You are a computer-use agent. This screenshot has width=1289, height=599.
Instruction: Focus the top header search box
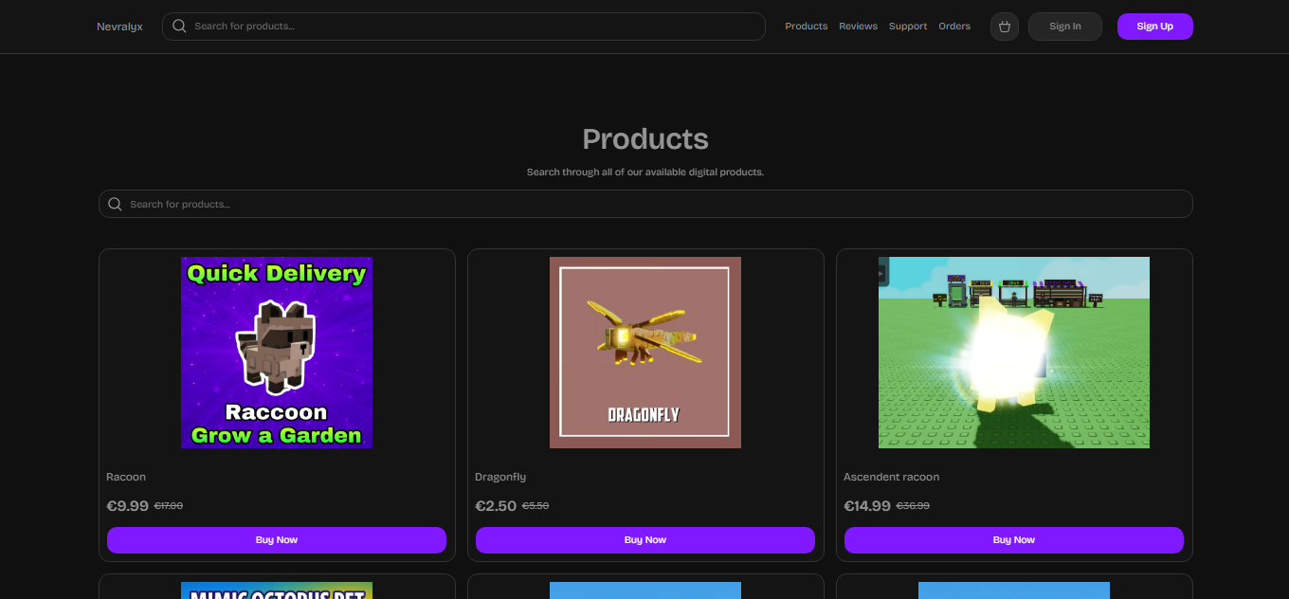pyautogui.click(x=463, y=27)
